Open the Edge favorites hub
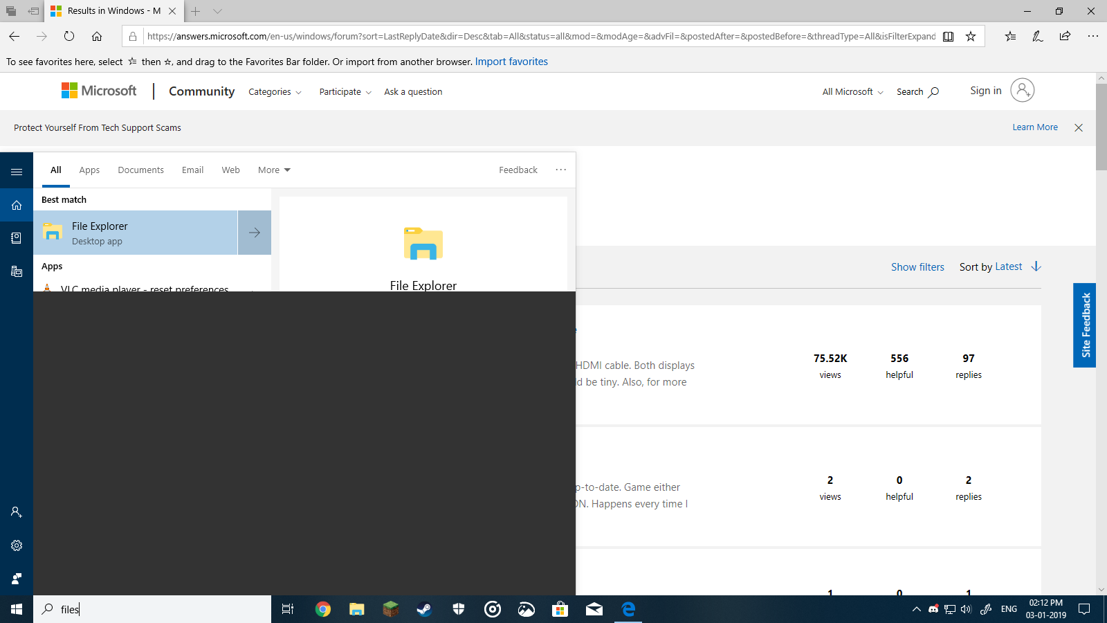This screenshot has width=1107, height=623. [x=1010, y=36]
